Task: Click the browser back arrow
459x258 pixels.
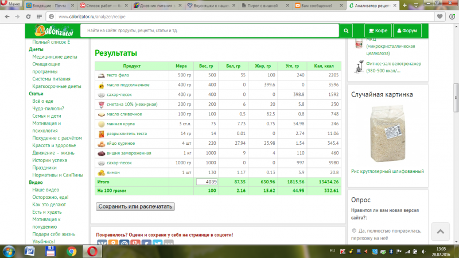Action: pos(7,17)
